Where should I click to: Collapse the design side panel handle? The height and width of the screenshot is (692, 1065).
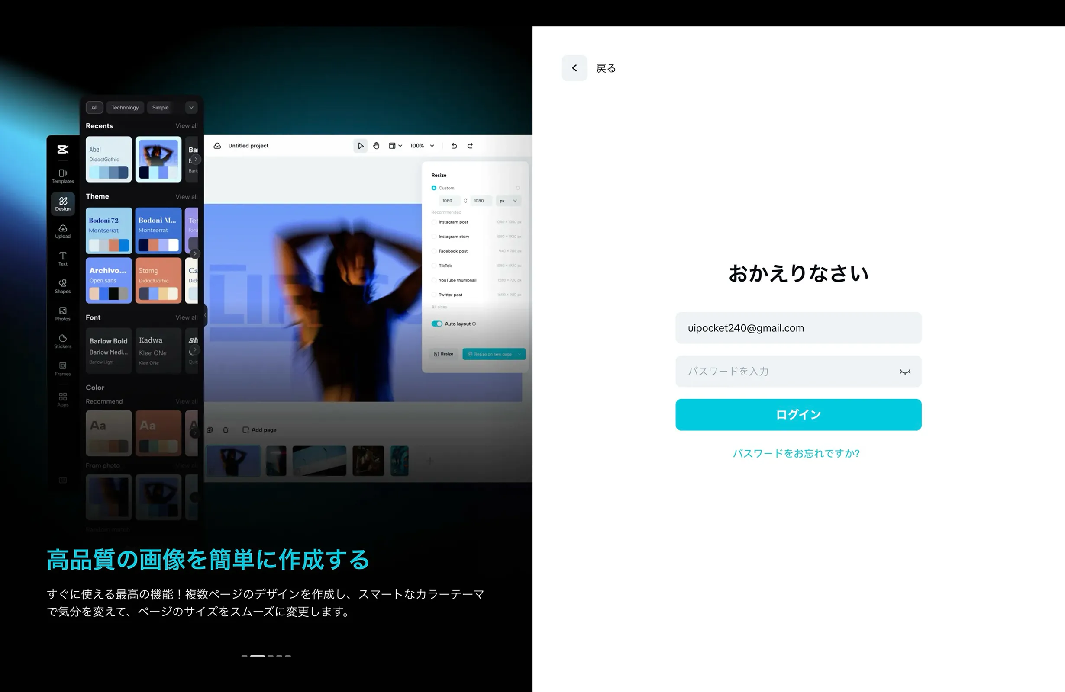205,315
